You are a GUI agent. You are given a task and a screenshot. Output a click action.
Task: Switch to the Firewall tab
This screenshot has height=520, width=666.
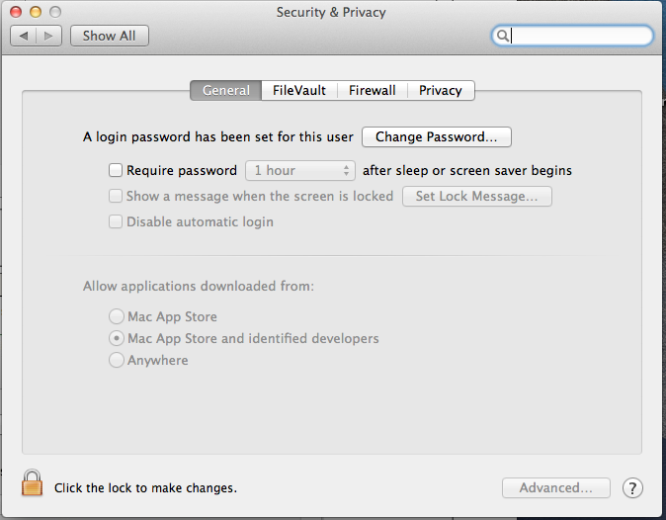tap(373, 91)
